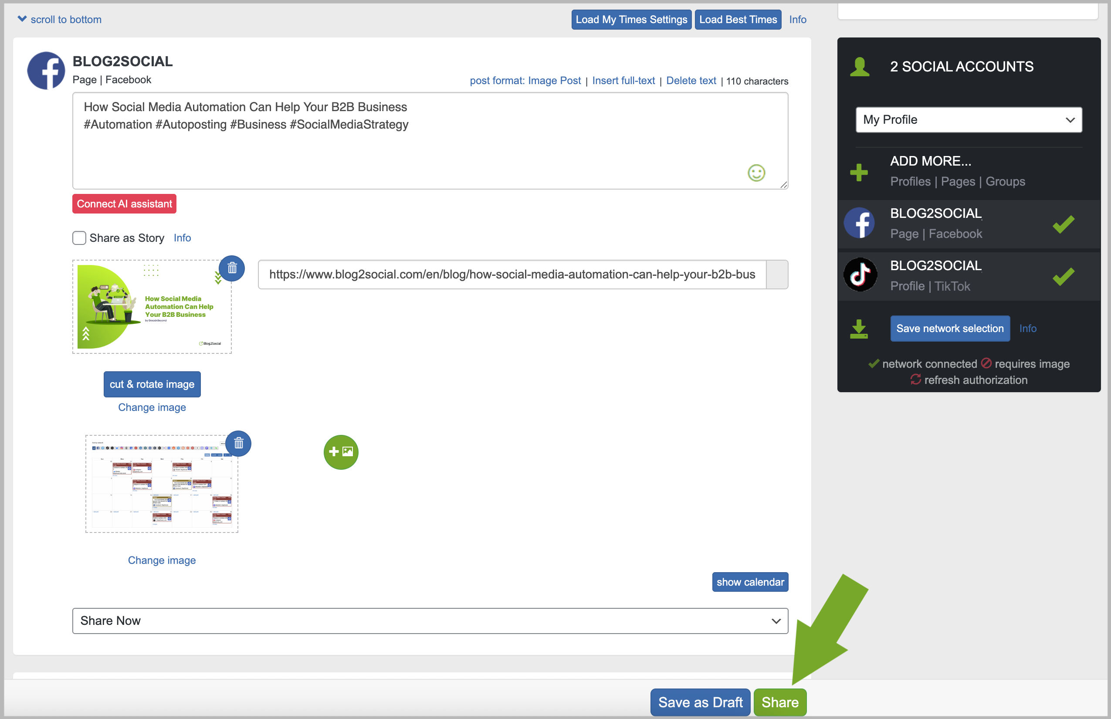This screenshot has height=719, width=1111.
Task: Delete the first image with trash icon
Action: point(232,268)
